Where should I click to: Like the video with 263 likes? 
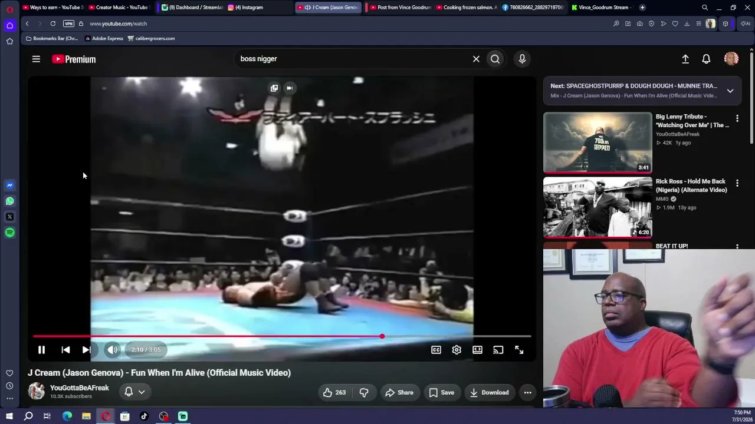click(x=334, y=393)
